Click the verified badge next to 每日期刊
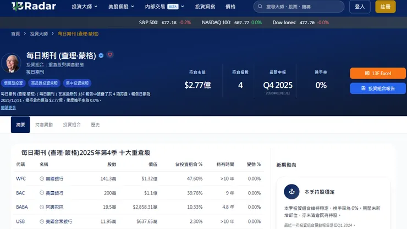 pyautogui.click(x=101, y=55)
